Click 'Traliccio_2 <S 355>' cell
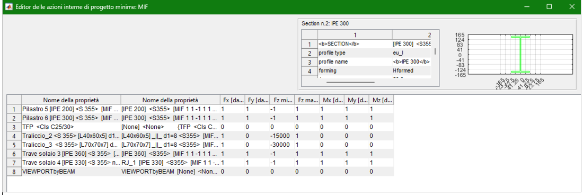Viewport: 583px width, 195px height. click(x=71, y=136)
